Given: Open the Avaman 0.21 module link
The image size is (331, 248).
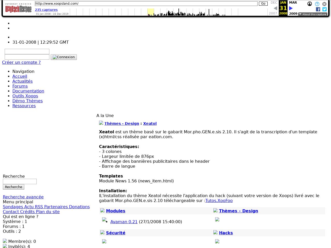Looking at the screenshot, I should pos(124,222).
